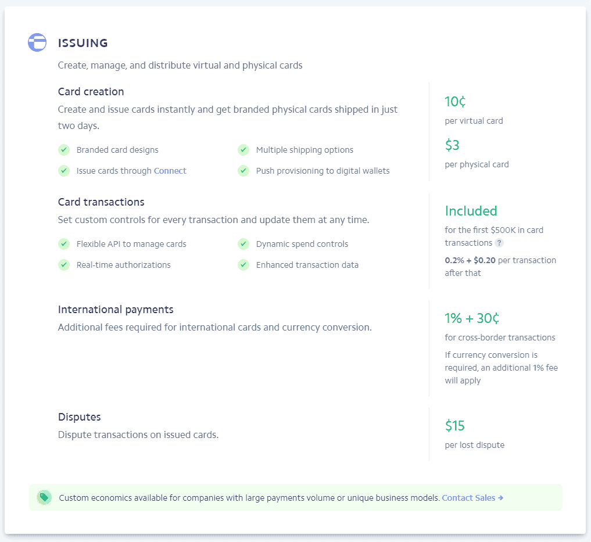The width and height of the screenshot is (591, 542).
Task: Click the green price tag icon
Action: pyautogui.click(x=44, y=497)
